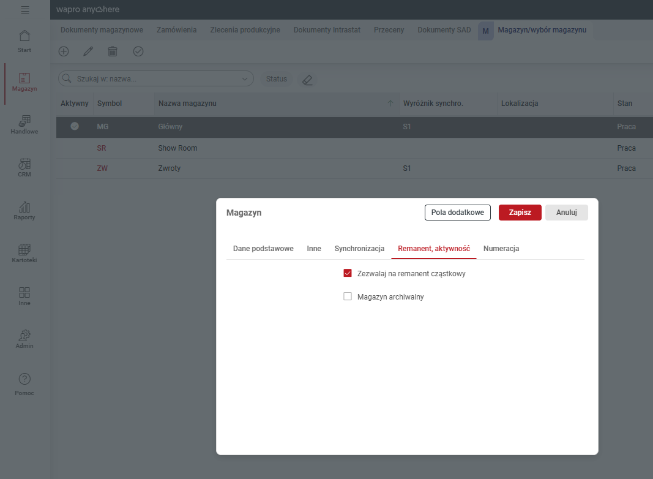Viewport: 653px width, 479px height.
Task: Clear filters with the eraser icon
Action: coord(307,79)
